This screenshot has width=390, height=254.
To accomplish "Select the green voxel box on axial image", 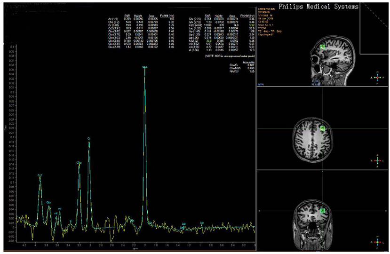I will (x=323, y=128).
